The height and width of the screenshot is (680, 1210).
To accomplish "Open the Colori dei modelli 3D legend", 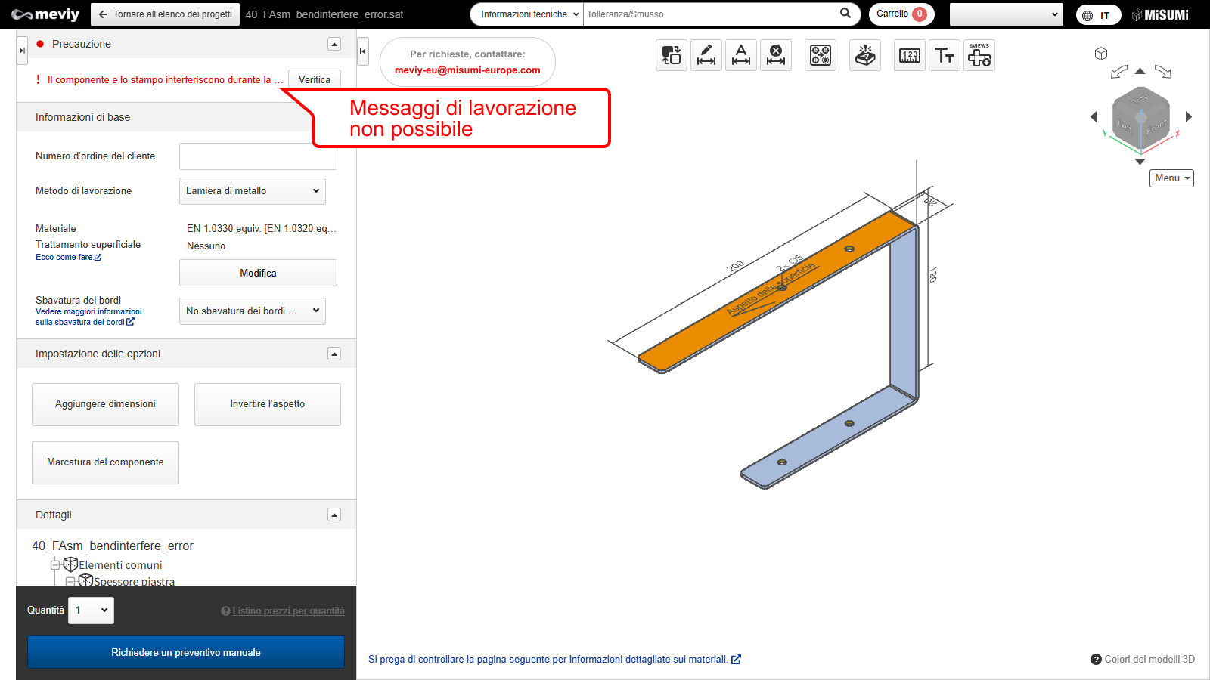I will pos(1143,659).
